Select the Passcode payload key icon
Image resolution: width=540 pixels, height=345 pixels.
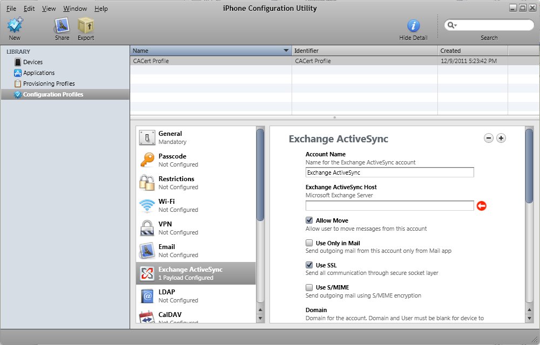[x=147, y=160]
